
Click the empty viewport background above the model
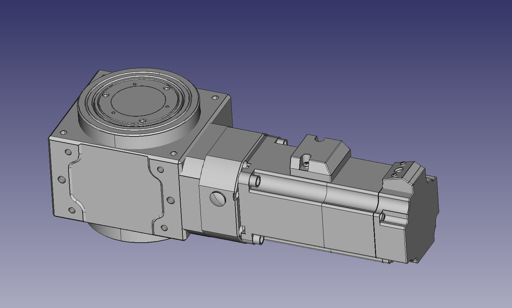[288, 36]
